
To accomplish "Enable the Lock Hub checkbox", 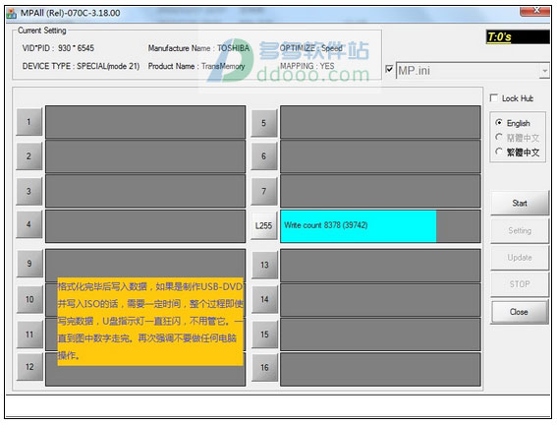I will [494, 97].
